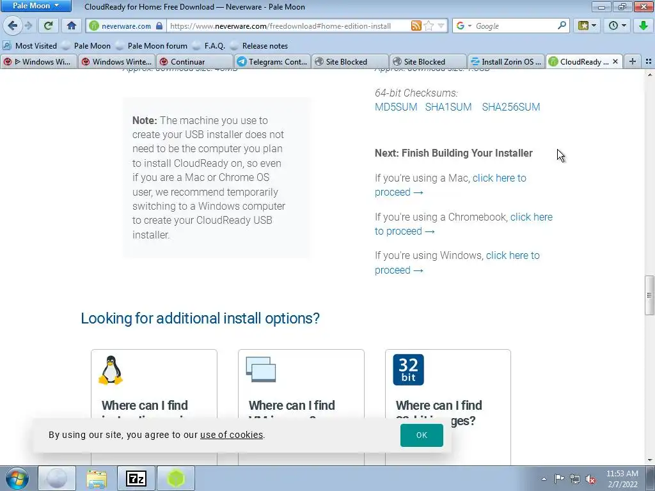Open Release notes bookmark

(260, 45)
